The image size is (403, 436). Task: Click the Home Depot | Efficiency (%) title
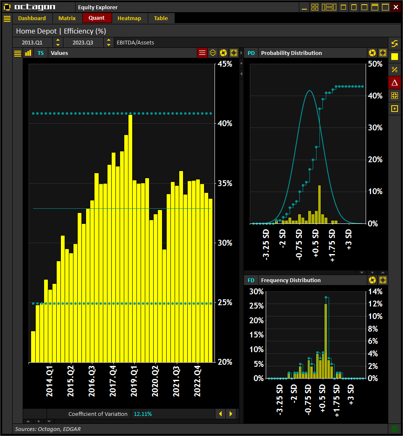point(61,31)
